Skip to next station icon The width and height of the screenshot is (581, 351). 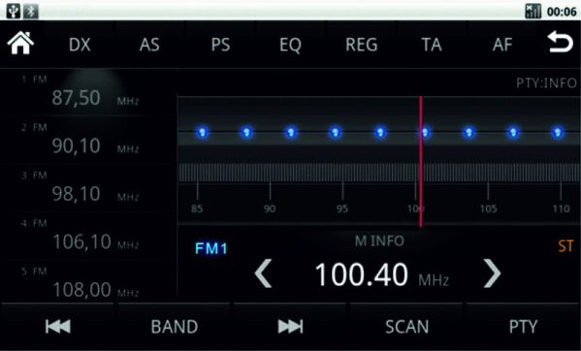coord(291,327)
